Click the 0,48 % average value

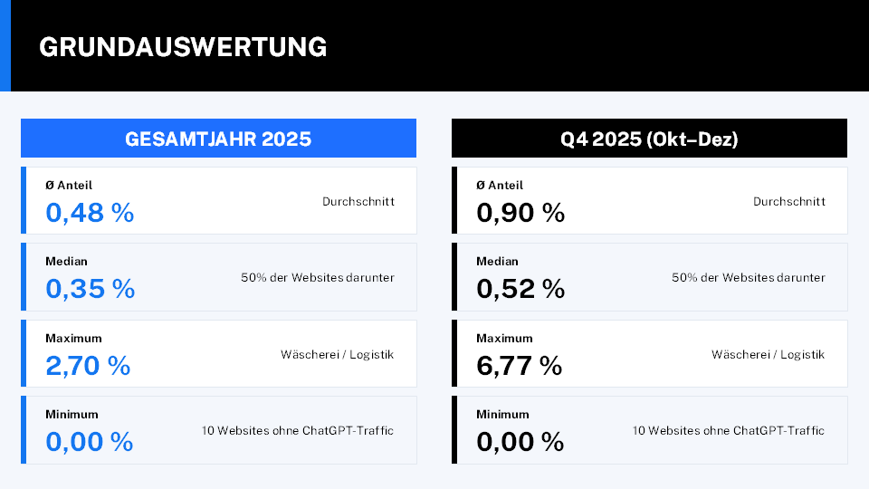tap(90, 213)
